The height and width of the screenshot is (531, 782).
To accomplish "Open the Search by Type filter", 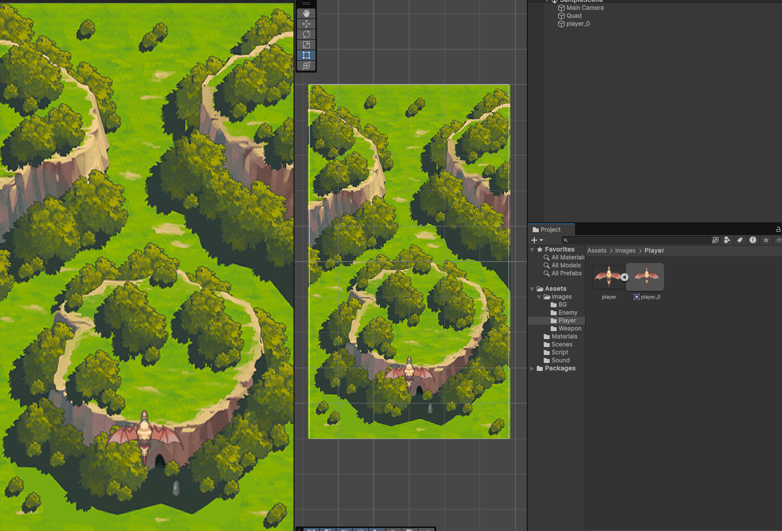I will tap(727, 240).
